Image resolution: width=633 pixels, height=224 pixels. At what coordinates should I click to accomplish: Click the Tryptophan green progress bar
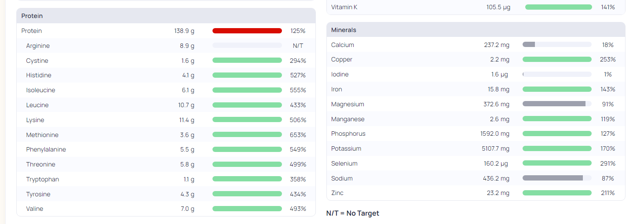tap(247, 179)
